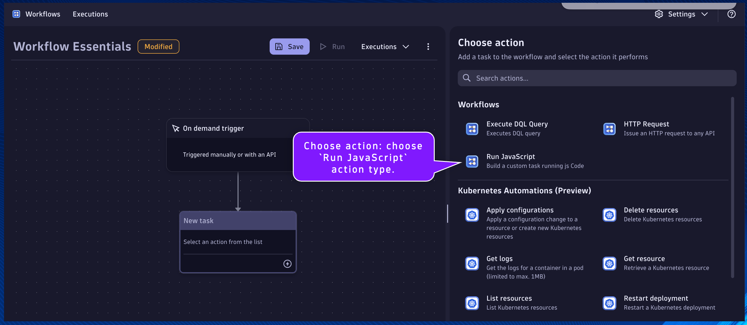
Task: Save the Workflow Essentials workflow
Action: pos(289,47)
